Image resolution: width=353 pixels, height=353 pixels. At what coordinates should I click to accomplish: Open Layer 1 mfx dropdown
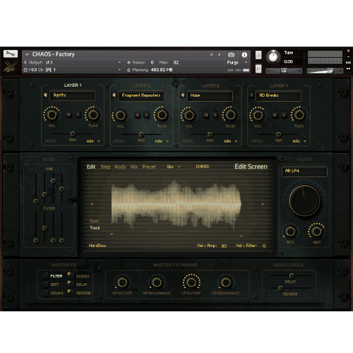(93, 141)
